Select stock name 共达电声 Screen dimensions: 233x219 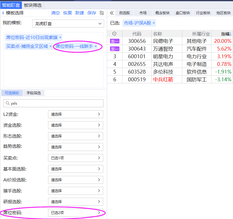[163, 64]
